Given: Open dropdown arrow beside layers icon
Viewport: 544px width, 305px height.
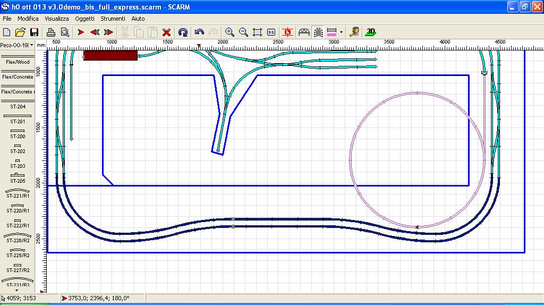Looking at the screenshot, I should pyautogui.click(x=342, y=32).
